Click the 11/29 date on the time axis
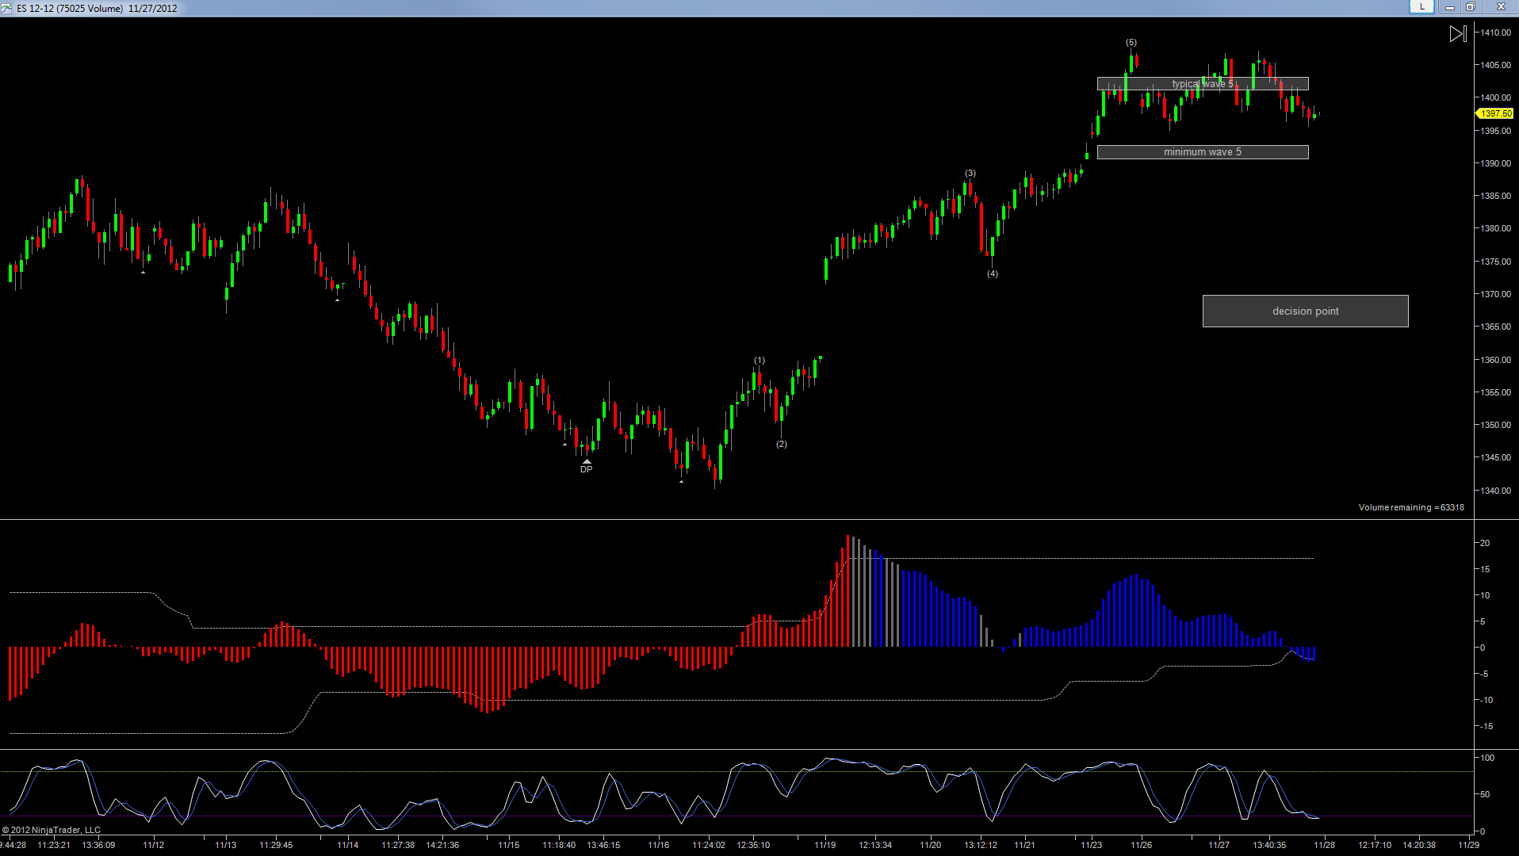Image resolution: width=1519 pixels, height=856 pixels. (1469, 845)
